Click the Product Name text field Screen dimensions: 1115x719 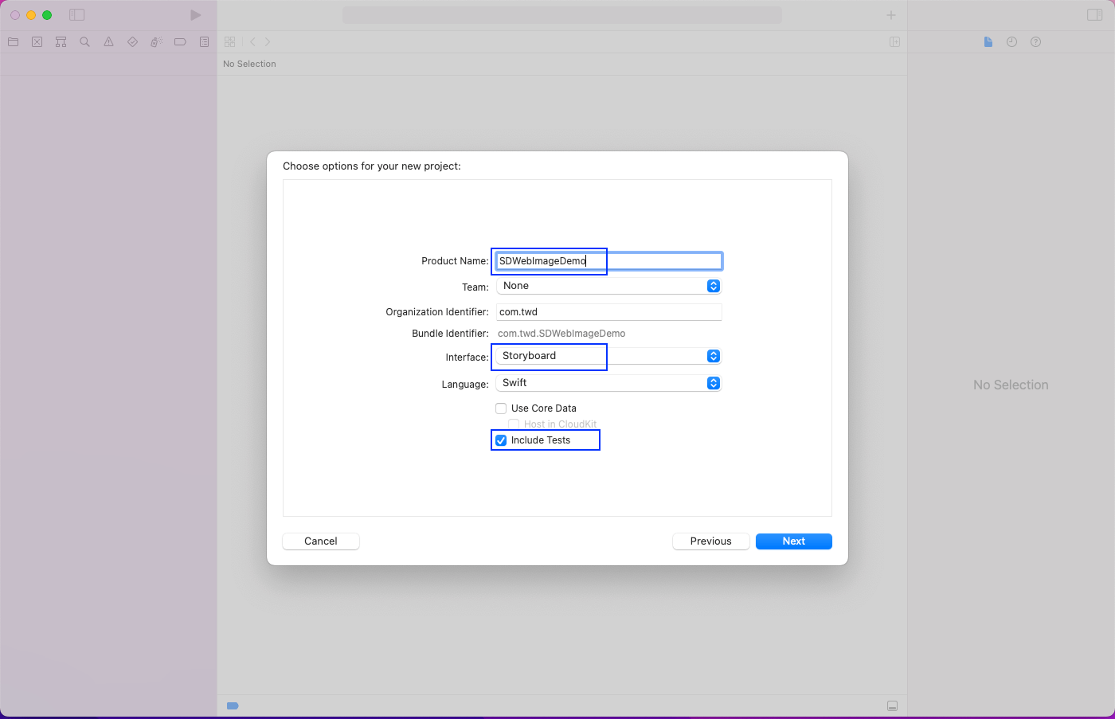(x=608, y=261)
